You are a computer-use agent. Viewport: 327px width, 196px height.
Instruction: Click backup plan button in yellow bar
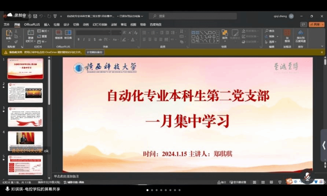click(x=95, y=52)
